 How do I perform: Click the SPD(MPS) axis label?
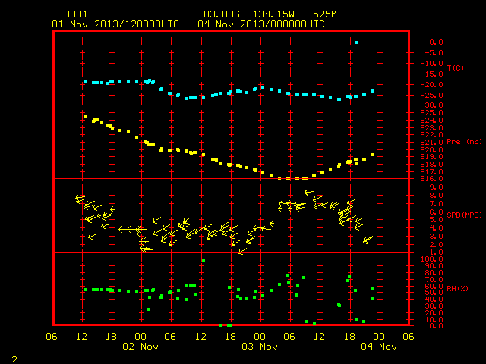point(464,215)
